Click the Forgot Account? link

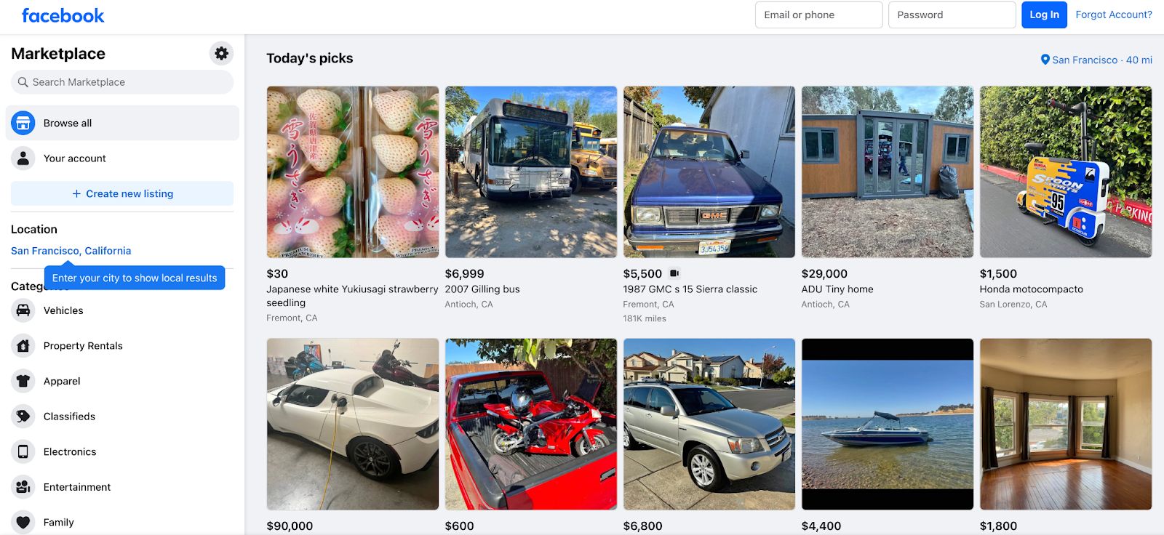pyautogui.click(x=1113, y=14)
